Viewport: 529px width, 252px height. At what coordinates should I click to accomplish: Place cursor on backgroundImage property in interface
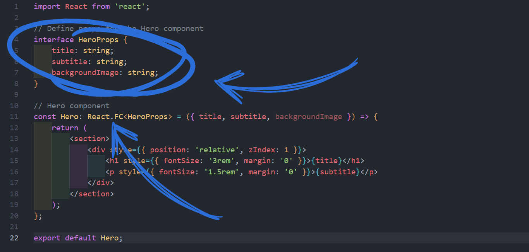[85, 72]
